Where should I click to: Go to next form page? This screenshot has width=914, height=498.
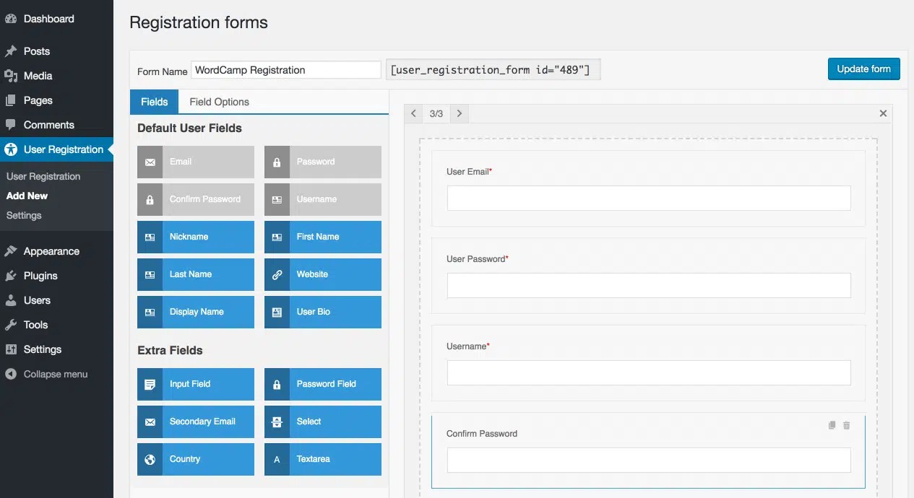(x=460, y=113)
